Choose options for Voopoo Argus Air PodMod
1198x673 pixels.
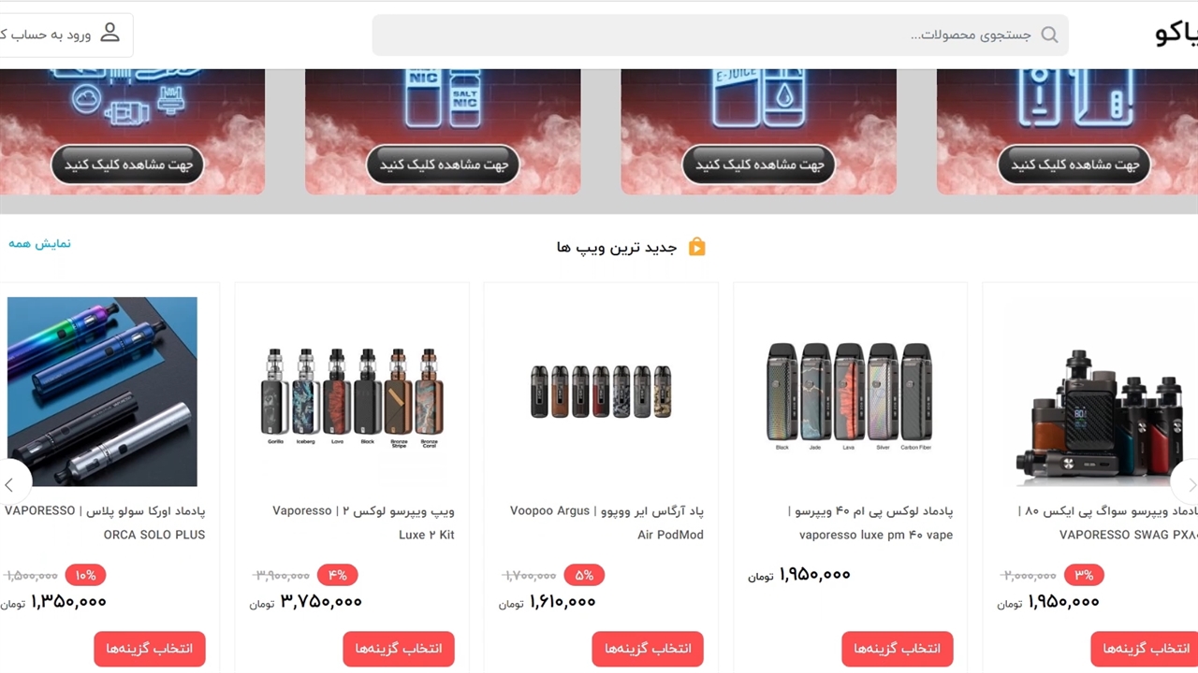pos(648,649)
